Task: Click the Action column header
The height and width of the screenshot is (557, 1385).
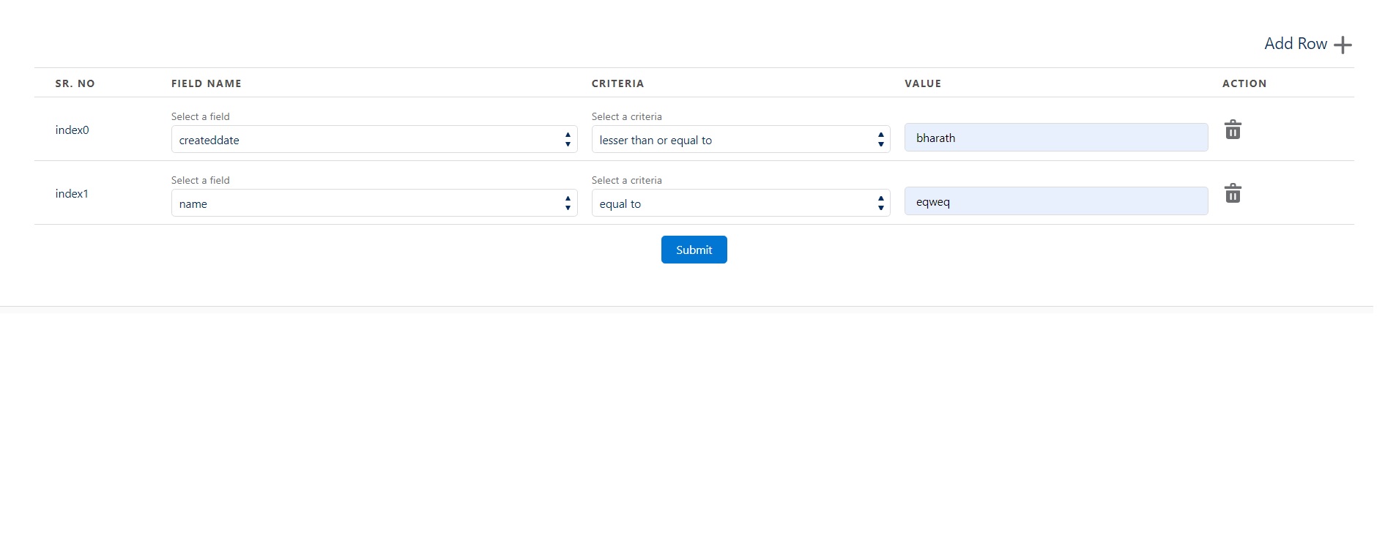Action: [x=1244, y=83]
